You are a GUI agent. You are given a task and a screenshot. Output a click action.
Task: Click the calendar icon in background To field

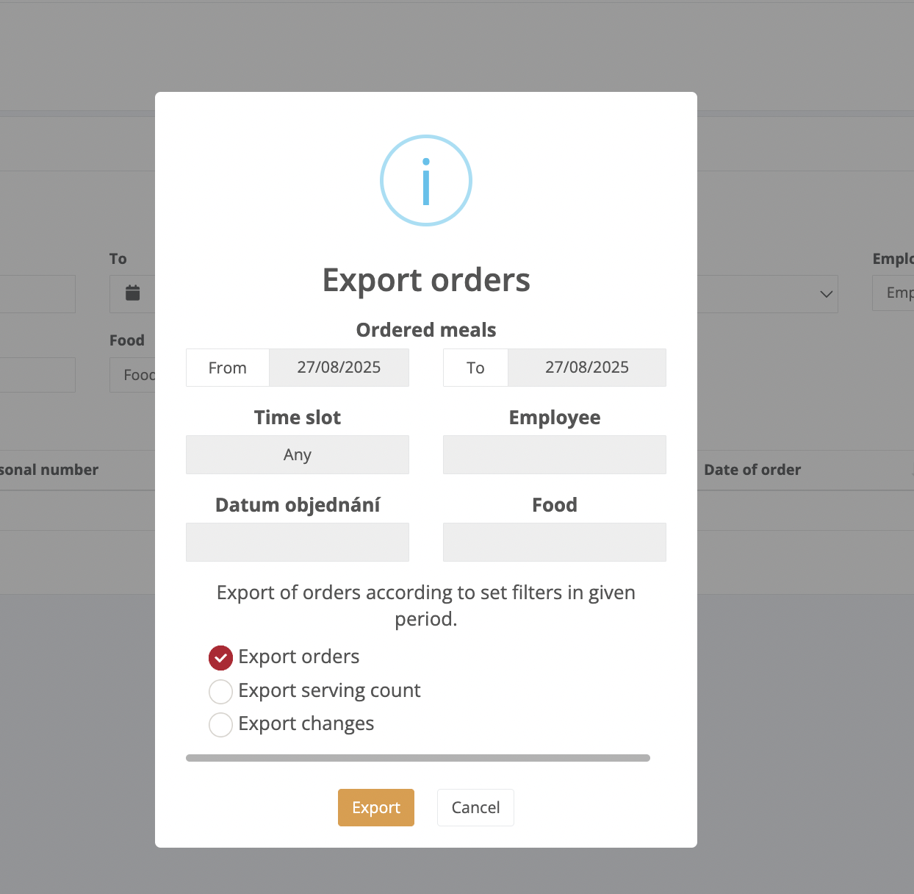[x=132, y=293]
